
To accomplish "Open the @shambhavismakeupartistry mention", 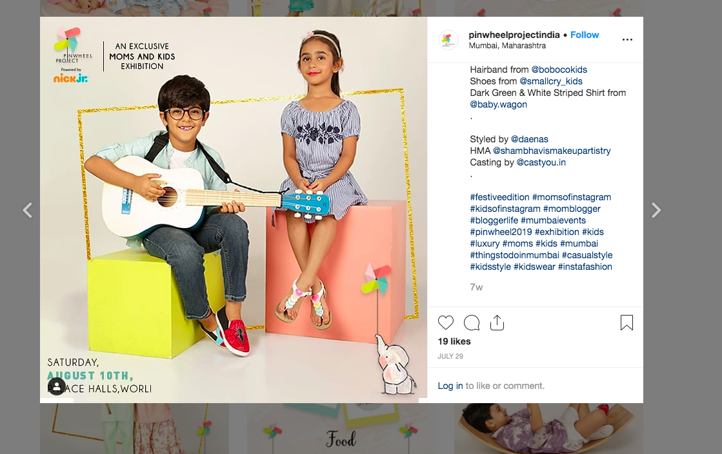I will pyautogui.click(x=552, y=151).
